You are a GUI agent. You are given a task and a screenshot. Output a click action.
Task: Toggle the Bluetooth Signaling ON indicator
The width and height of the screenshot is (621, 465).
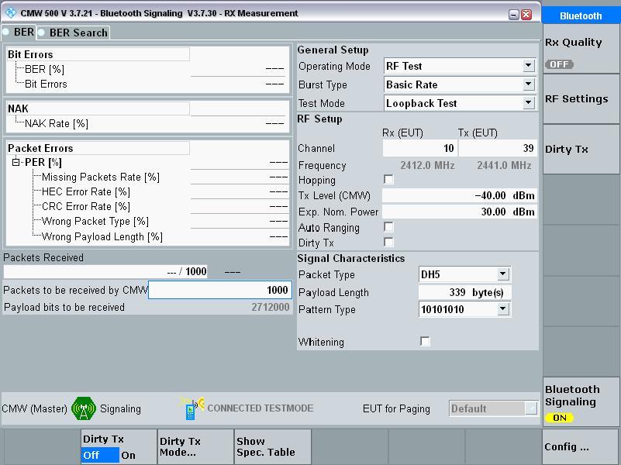tap(559, 418)
